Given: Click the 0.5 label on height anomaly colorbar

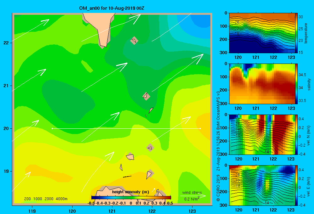Looking at the screenshot, I should 170,203.
